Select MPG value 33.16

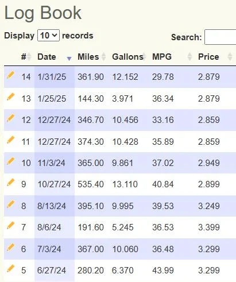point(163,120)
